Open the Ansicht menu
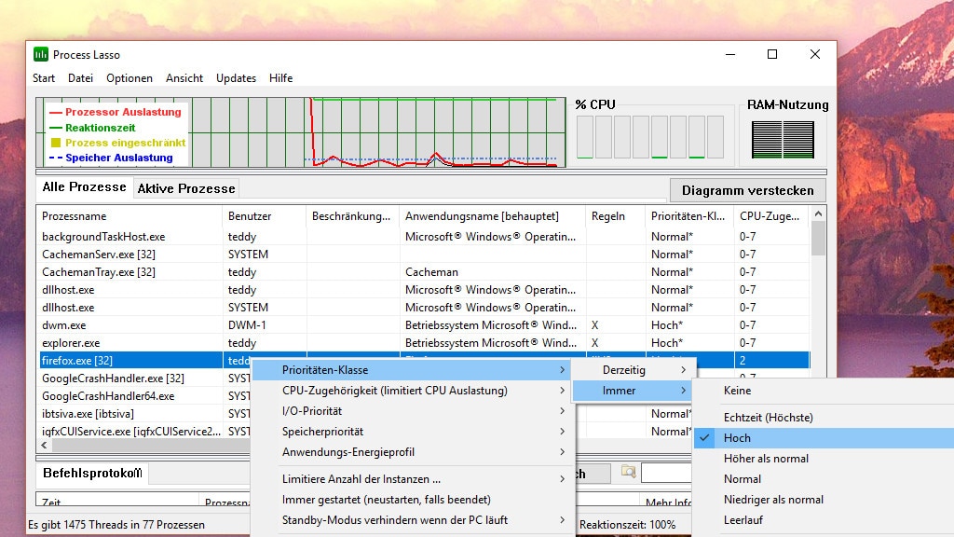Viewport: 954px width, 537px height. tap(184, 78)
